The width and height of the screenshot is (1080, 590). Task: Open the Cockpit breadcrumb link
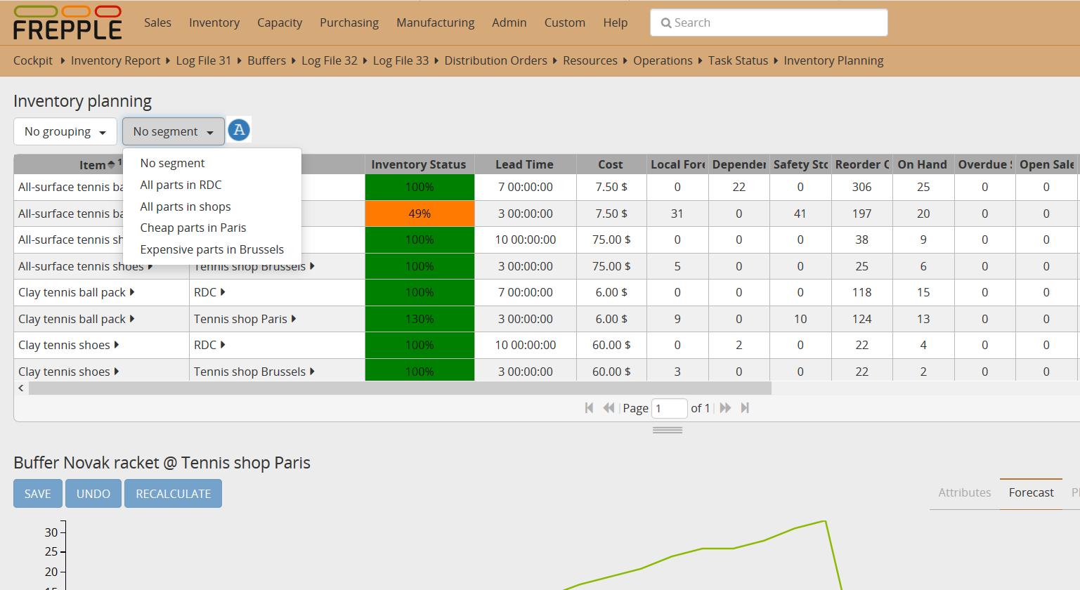tap(32, 60)
